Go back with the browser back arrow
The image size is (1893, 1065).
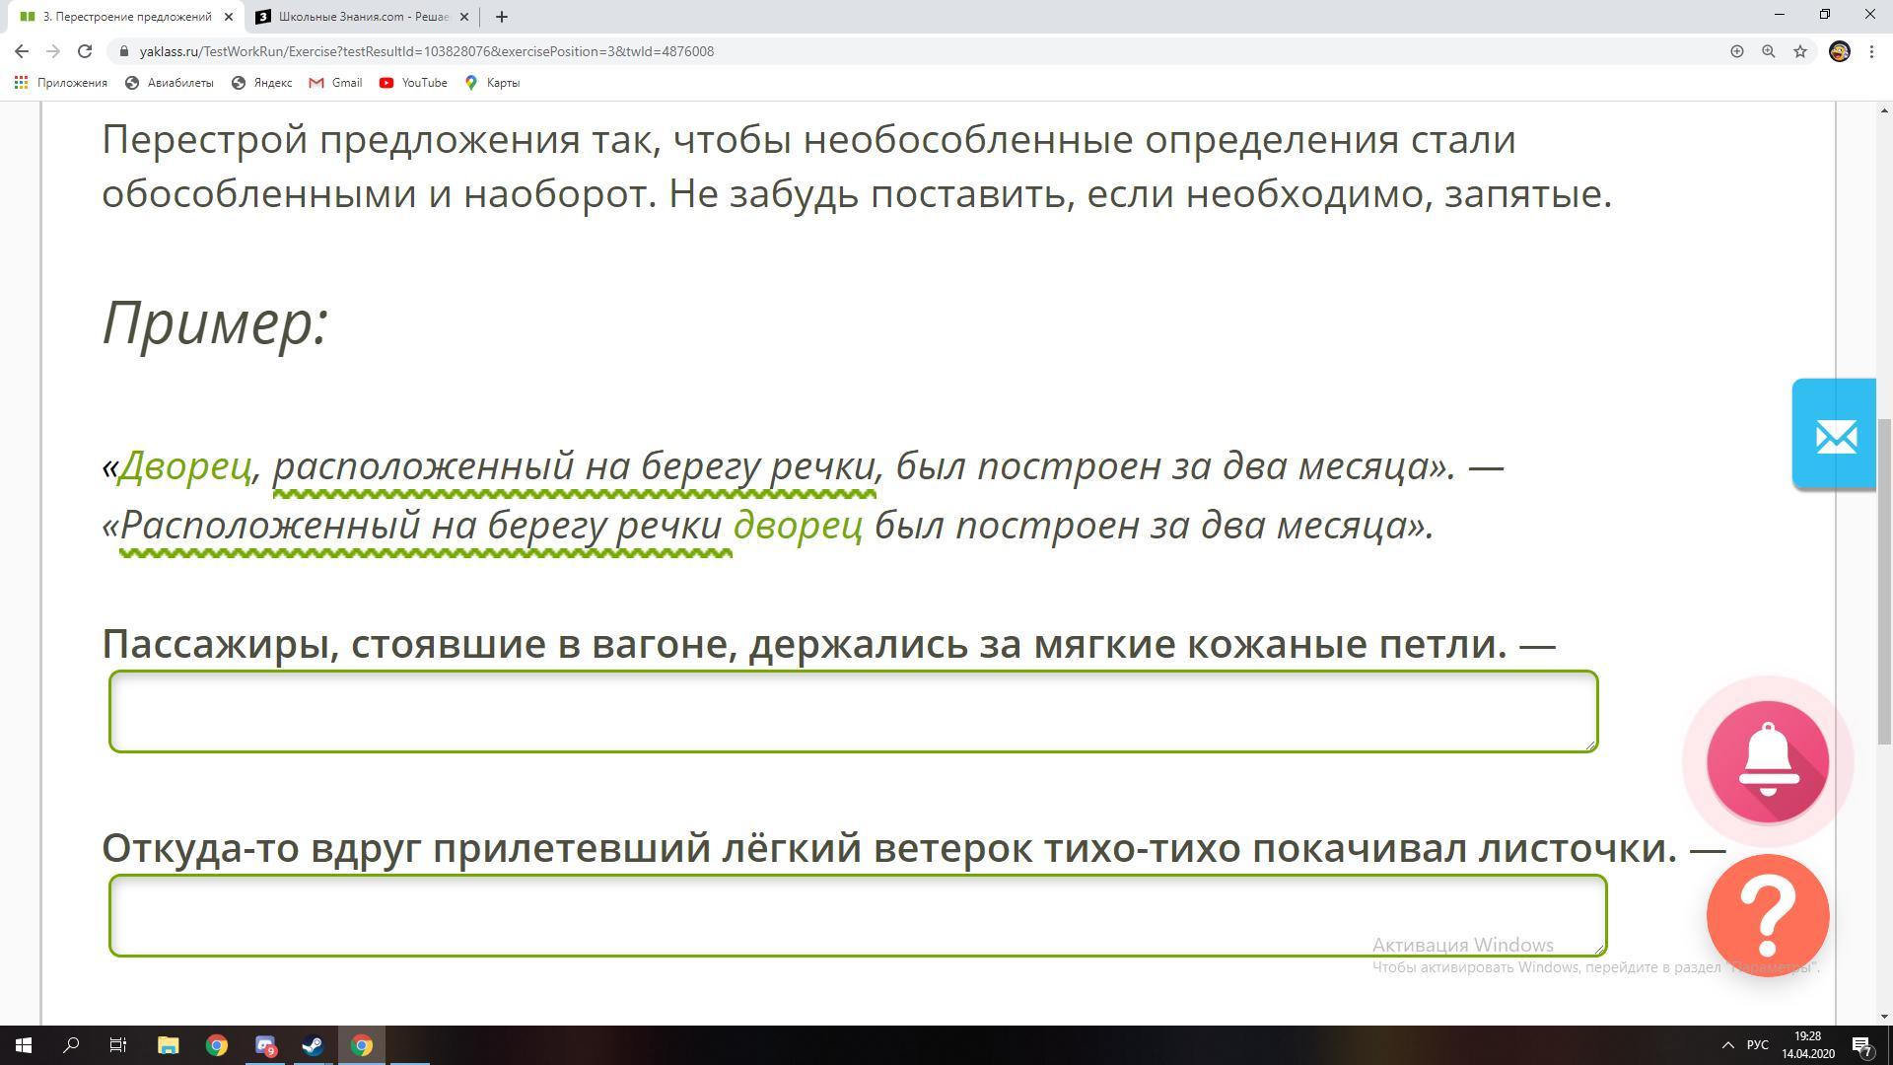[x=22, y=51]
